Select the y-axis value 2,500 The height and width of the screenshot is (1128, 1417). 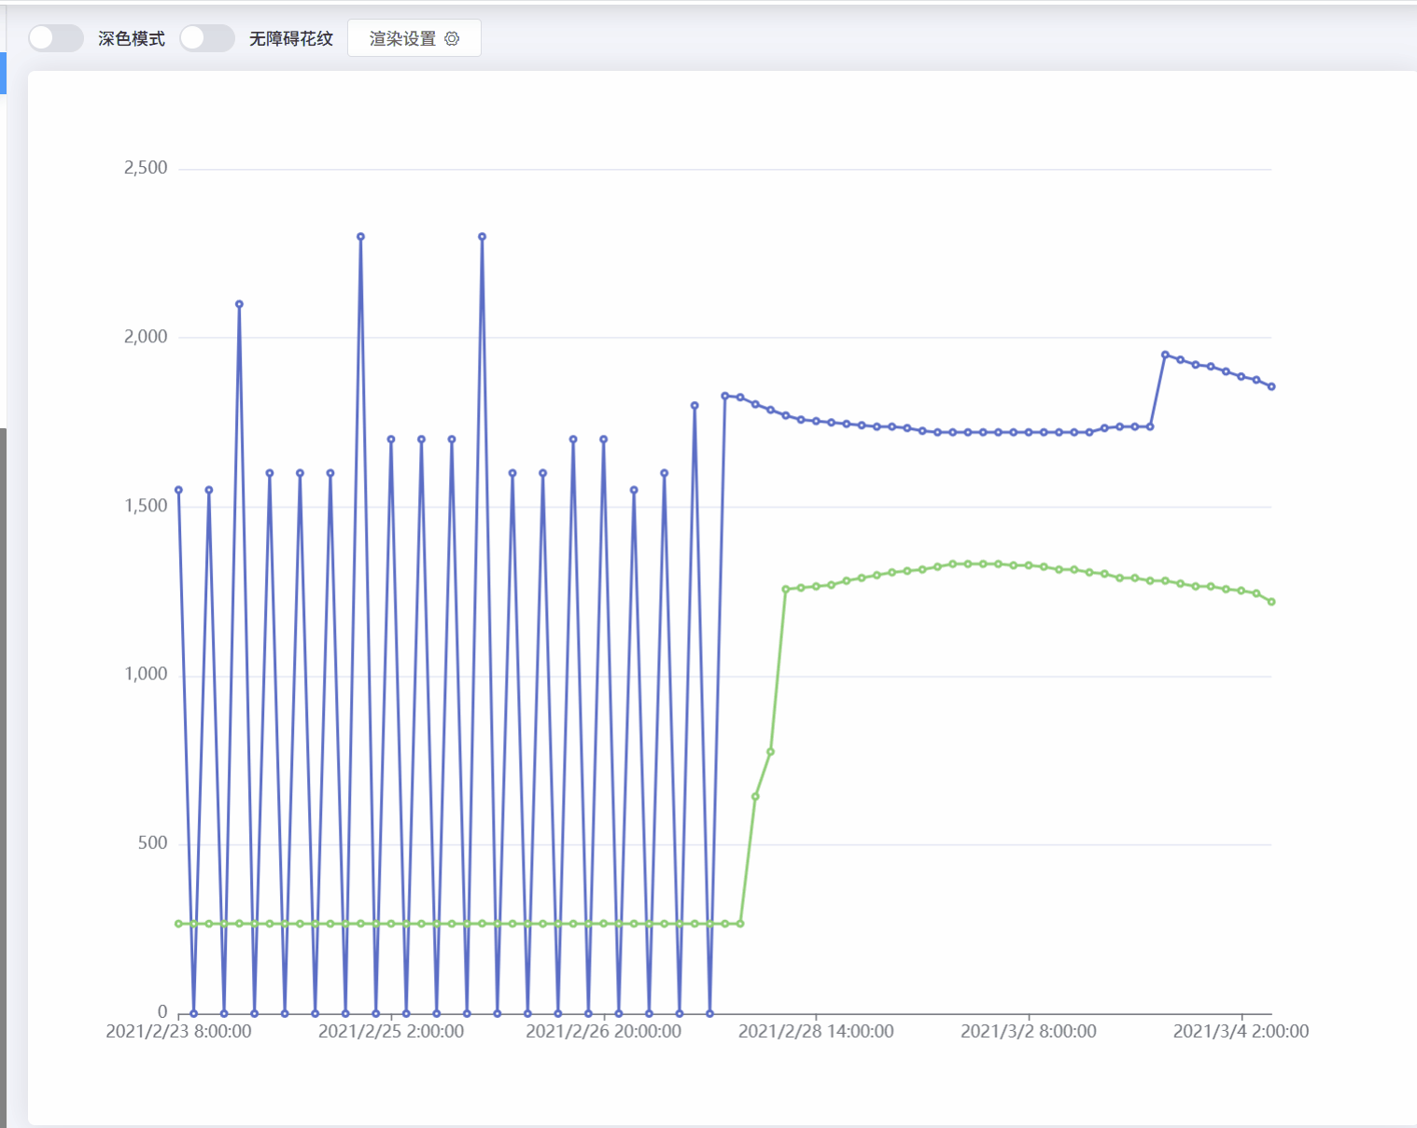click(x=147, y=167)
